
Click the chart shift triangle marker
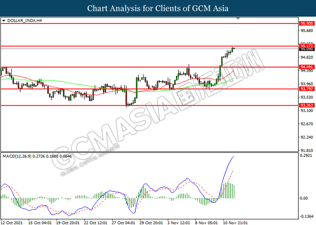(238, 18)
